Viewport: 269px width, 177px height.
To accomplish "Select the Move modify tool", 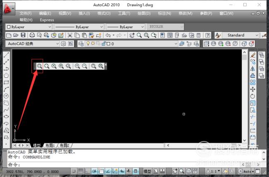I will 253,89.
